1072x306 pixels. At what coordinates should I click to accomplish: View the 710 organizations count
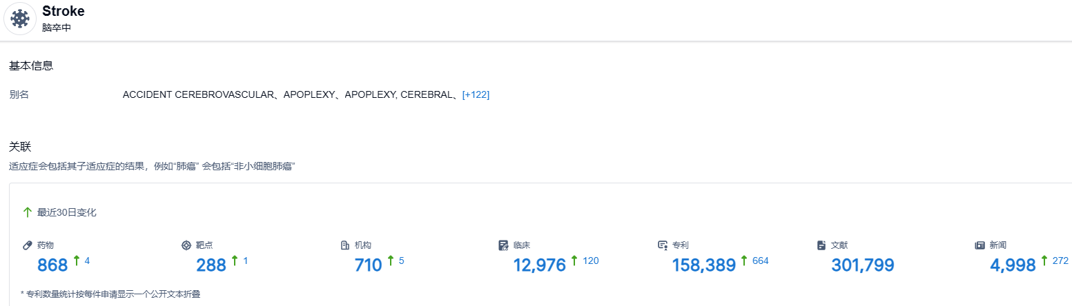[368, 265]
